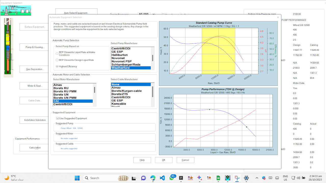Open Visual Studio Code from the taskbar

click(162, 178)
